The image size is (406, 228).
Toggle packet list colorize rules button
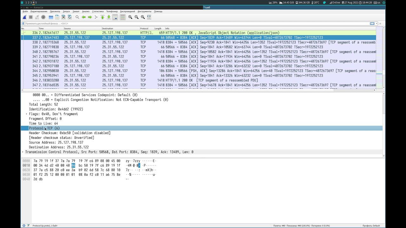click(x=122, y=17)
